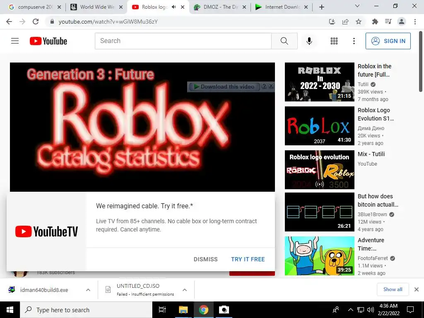Screen dimensions: 424x318
Task: Close the downloads shelf
Action: click(x=417, y=289)
